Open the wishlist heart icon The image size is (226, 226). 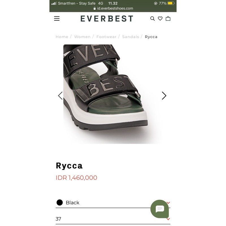(160, 18)
